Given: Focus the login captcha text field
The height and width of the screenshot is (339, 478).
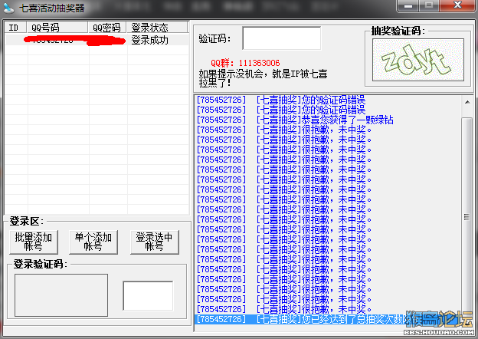Looking at the screenshot, I should click(148, 296).
